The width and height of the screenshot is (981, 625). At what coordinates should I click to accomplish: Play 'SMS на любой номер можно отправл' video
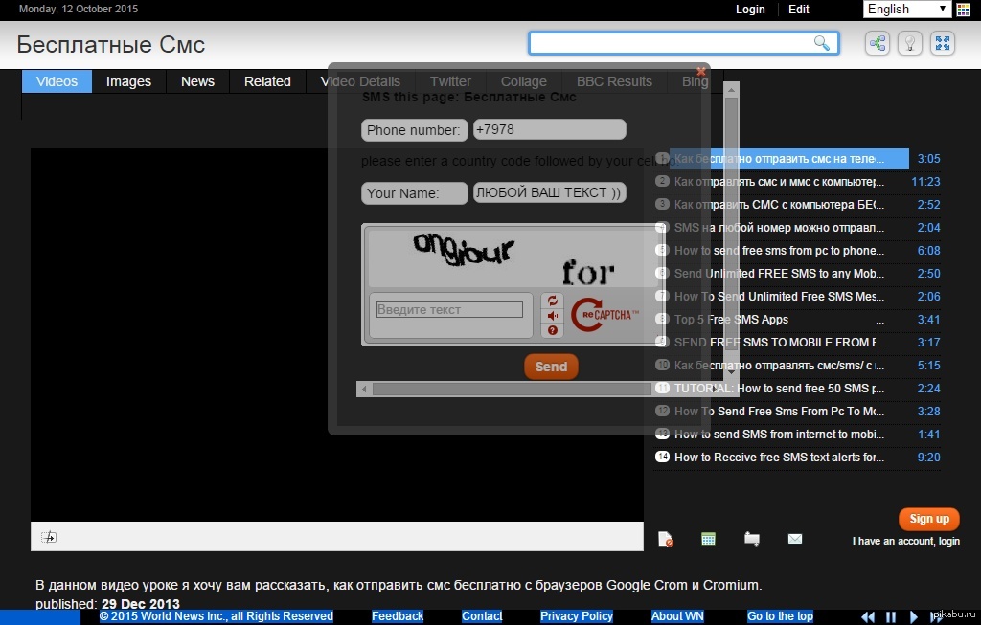coord(779,228)
